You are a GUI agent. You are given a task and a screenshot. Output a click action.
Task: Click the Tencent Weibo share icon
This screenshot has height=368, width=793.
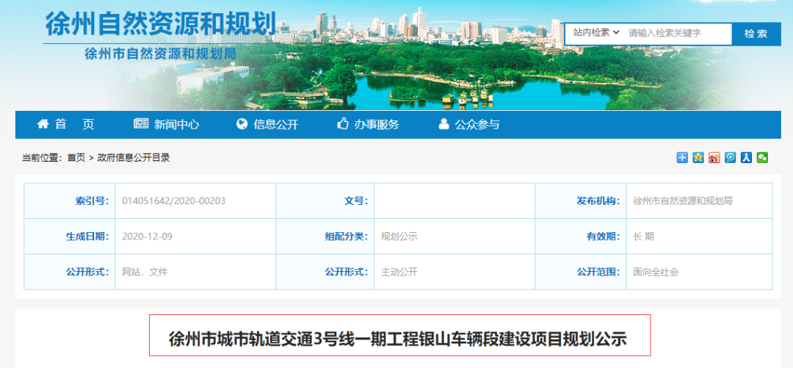coord(731,157)
